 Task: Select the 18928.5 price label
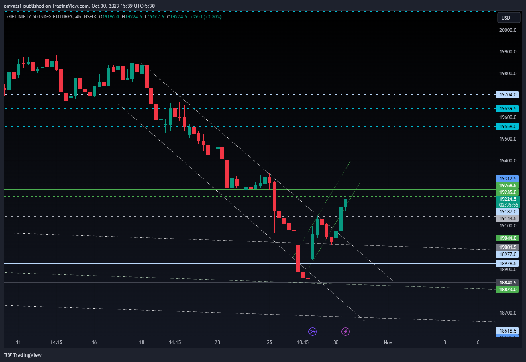[508, 264]
